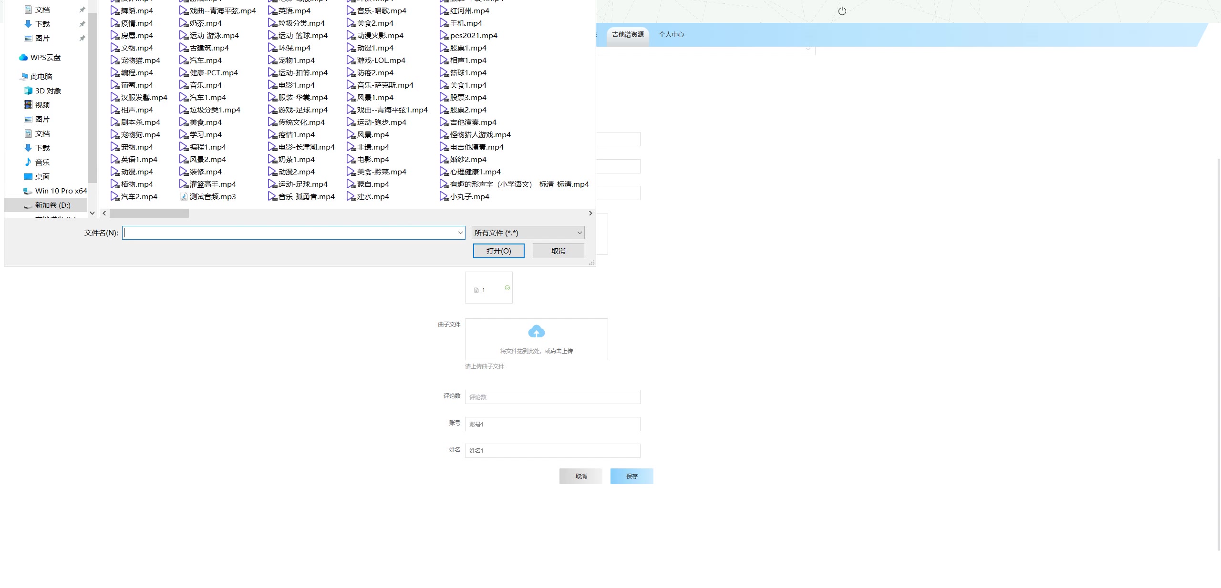Expand the 文件名 filename combo dropdown
This screenshot has height=588, width=1221.
click(x=460, y=233)
